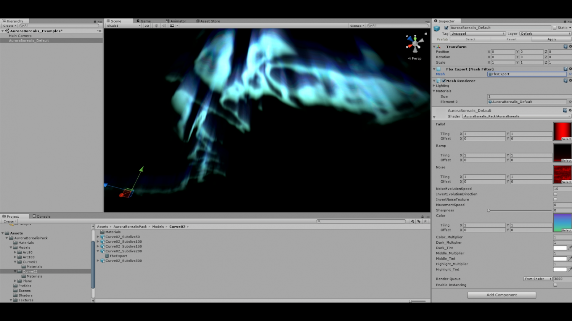
Task: Open Hierarchy Create menu
Action: pyautogui.click(x=10, y=26)
